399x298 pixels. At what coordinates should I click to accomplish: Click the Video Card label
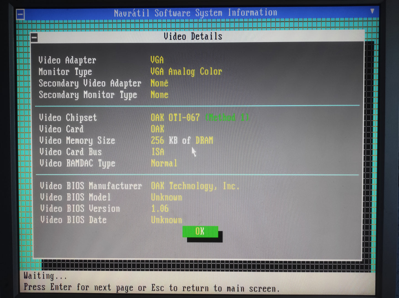coord(62,129)
